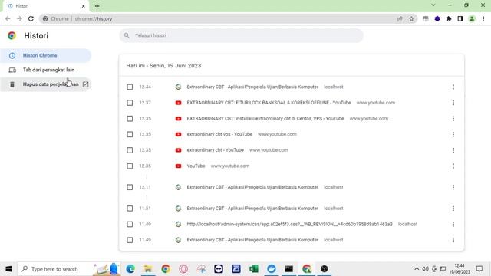
Task: Go back to previous page
Action: (8, 18)
